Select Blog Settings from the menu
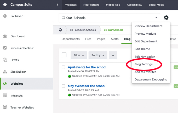 [143, 64]
